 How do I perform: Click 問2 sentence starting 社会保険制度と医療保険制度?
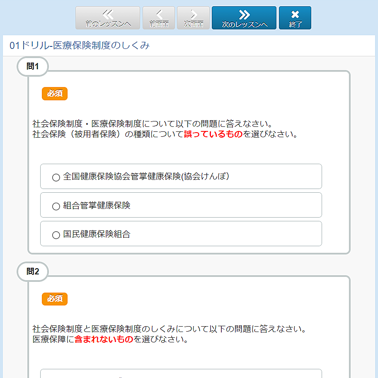click(169, 330)
